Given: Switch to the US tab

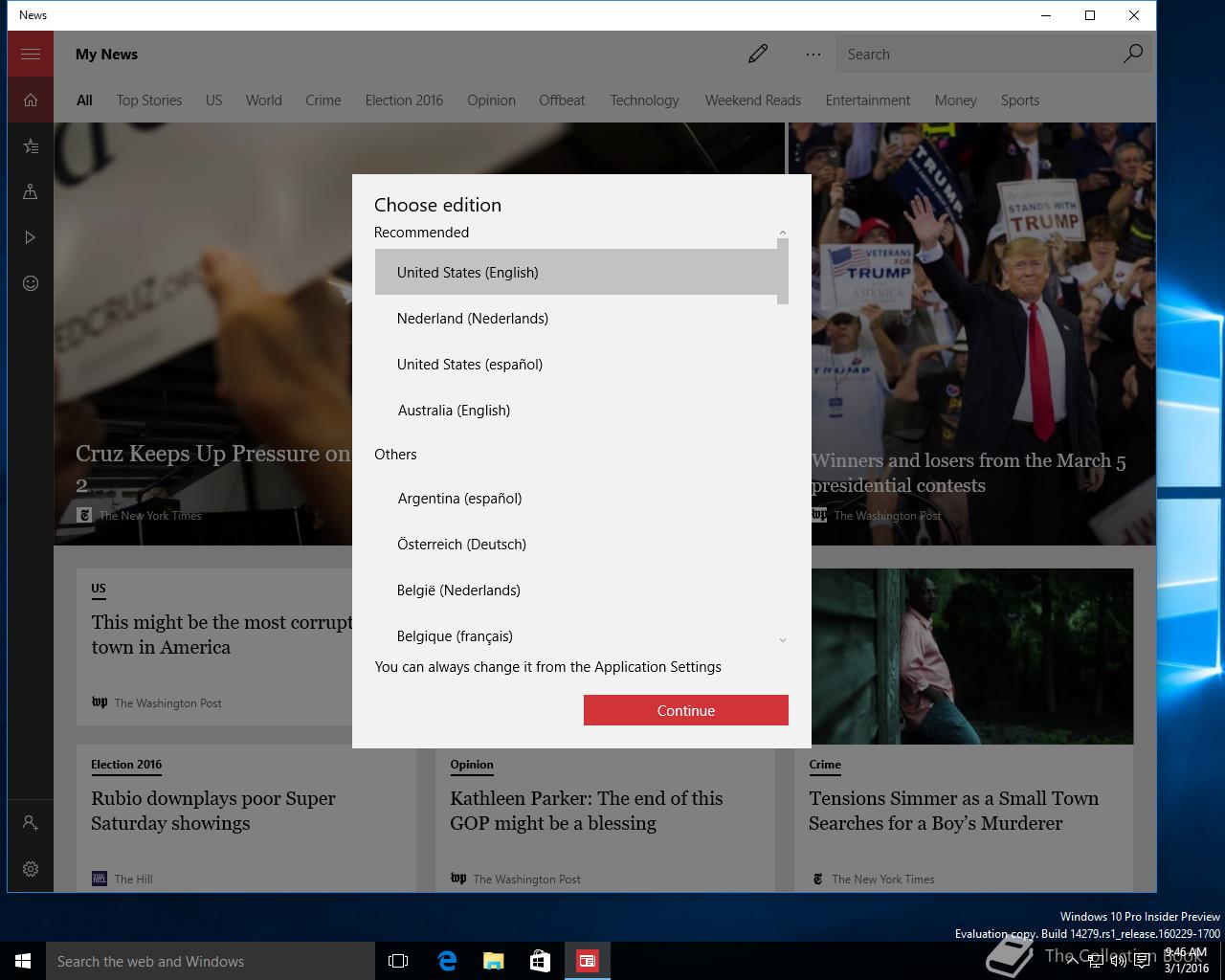Looking at the screenshot, I should click(x=213, y=100).
